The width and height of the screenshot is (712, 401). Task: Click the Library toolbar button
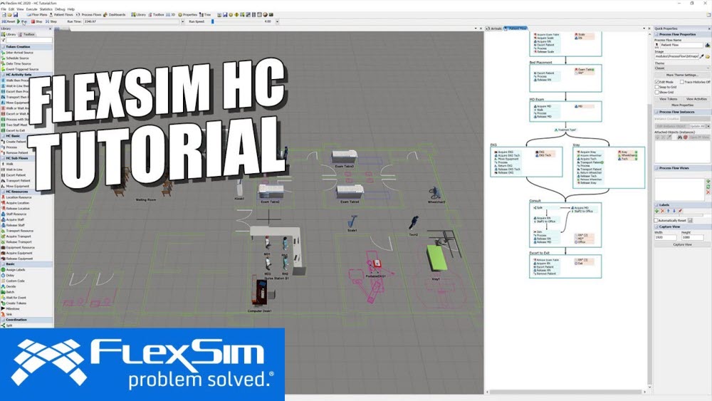(x=139, y=14)
